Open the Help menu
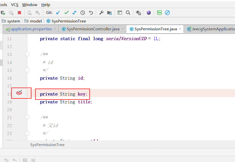The width and height of the screenshot is (235, 162). [46, 5]
